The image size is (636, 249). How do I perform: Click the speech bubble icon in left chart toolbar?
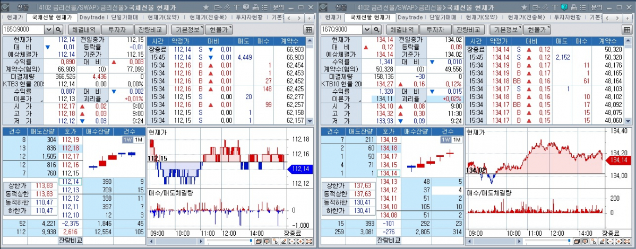[x=267, y=241]
